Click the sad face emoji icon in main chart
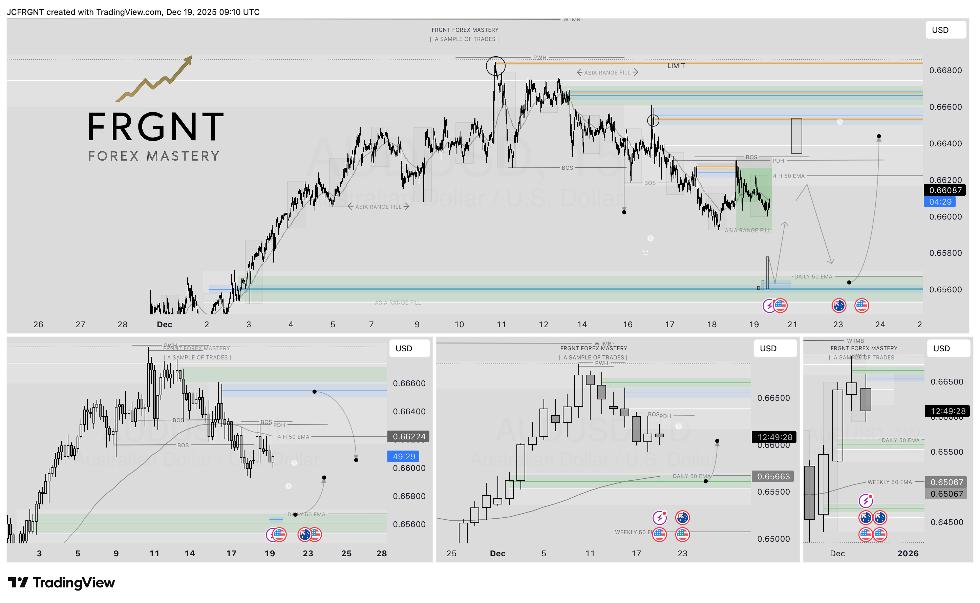The height and width of the screenshot is (603, 980). click(645, 253)
